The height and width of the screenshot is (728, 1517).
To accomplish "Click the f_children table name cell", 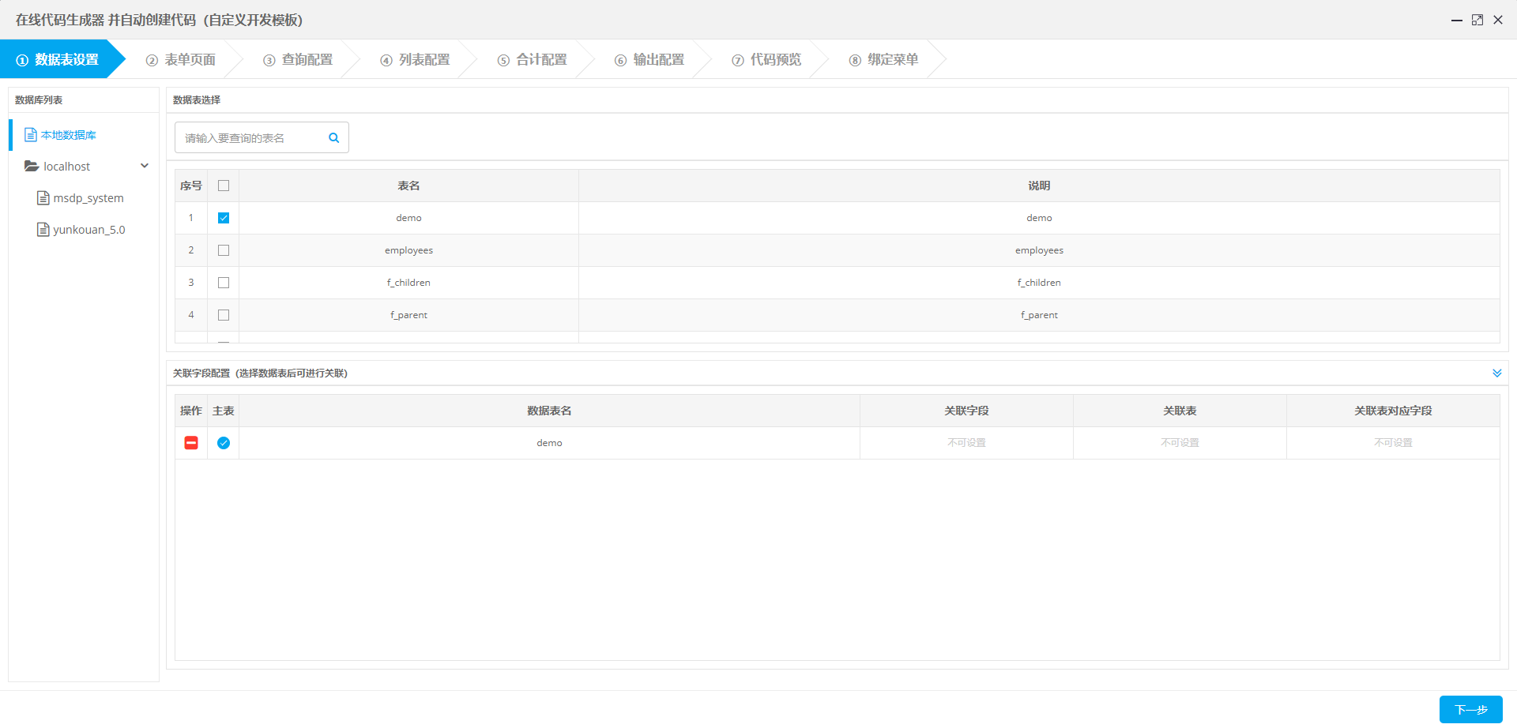I will [408, 283].
